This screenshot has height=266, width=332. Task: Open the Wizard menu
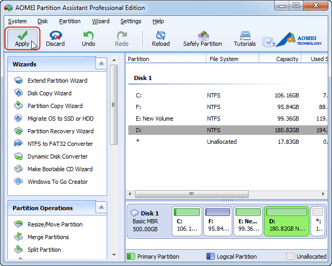click(x=101, y=22)
